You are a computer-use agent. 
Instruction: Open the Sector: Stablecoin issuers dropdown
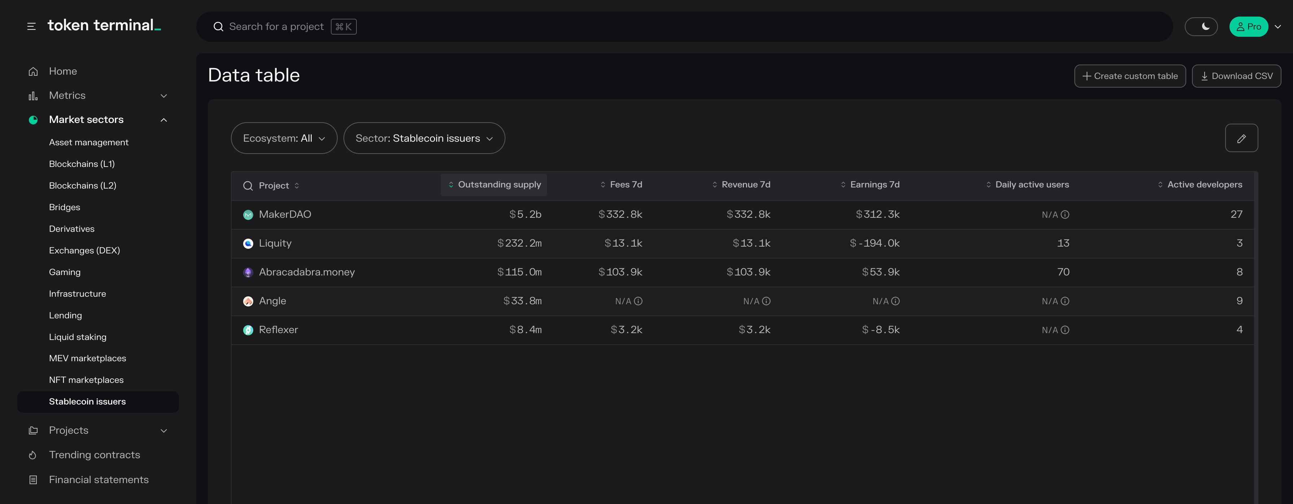pyautogui.click(x=424, y=138)
